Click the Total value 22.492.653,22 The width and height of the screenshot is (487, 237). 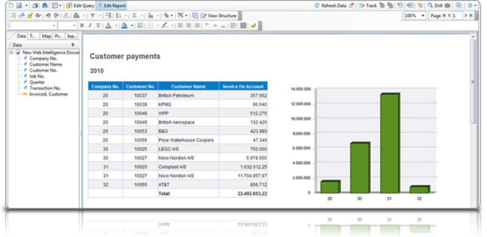pyautogui.click(x=252, y=194)
